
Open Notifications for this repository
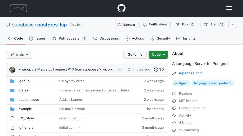[155, 24]
